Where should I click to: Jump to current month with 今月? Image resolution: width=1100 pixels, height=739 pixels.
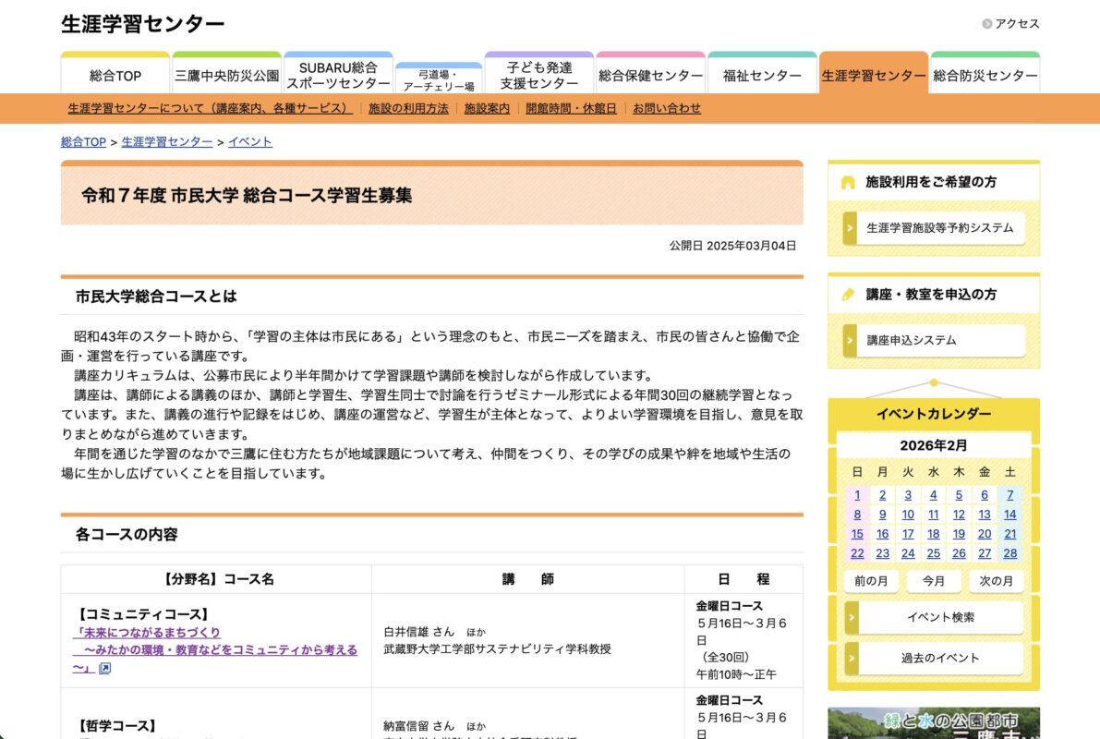(934, 581)
